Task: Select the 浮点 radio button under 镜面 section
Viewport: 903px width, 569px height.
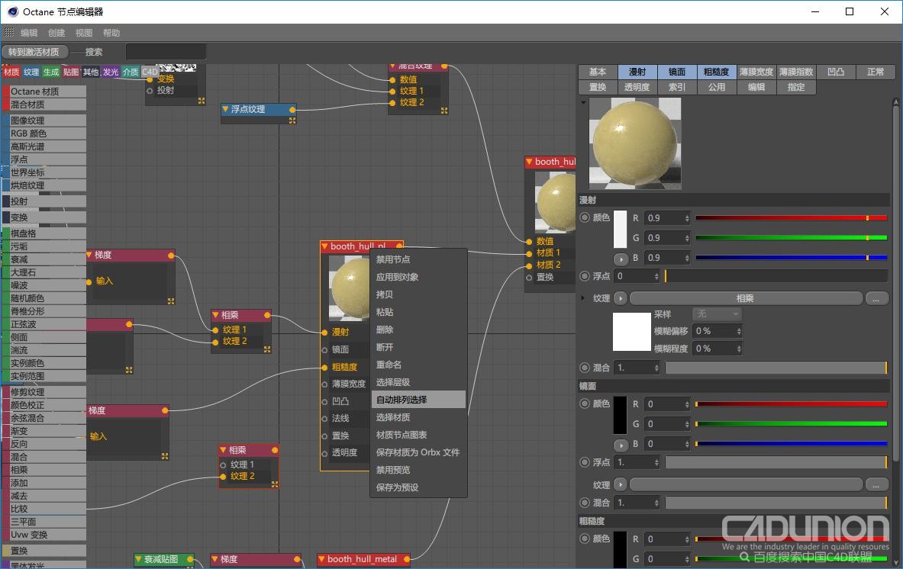Action: [585, 462]
